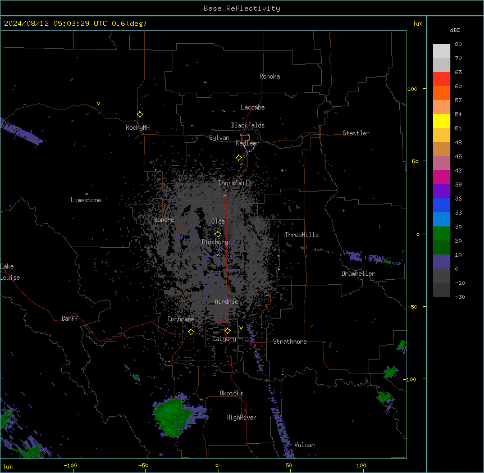Select the red swatch in dBZ legend
The image size is (484, 473).
[x=441, y=79]
